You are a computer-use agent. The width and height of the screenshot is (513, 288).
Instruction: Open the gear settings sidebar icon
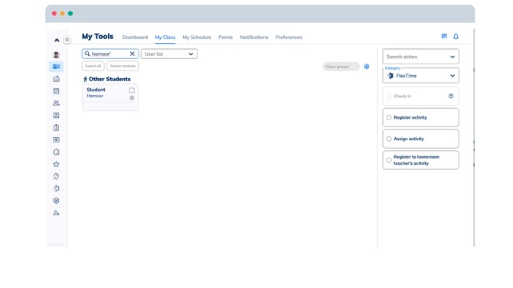(x=56, y=201)
